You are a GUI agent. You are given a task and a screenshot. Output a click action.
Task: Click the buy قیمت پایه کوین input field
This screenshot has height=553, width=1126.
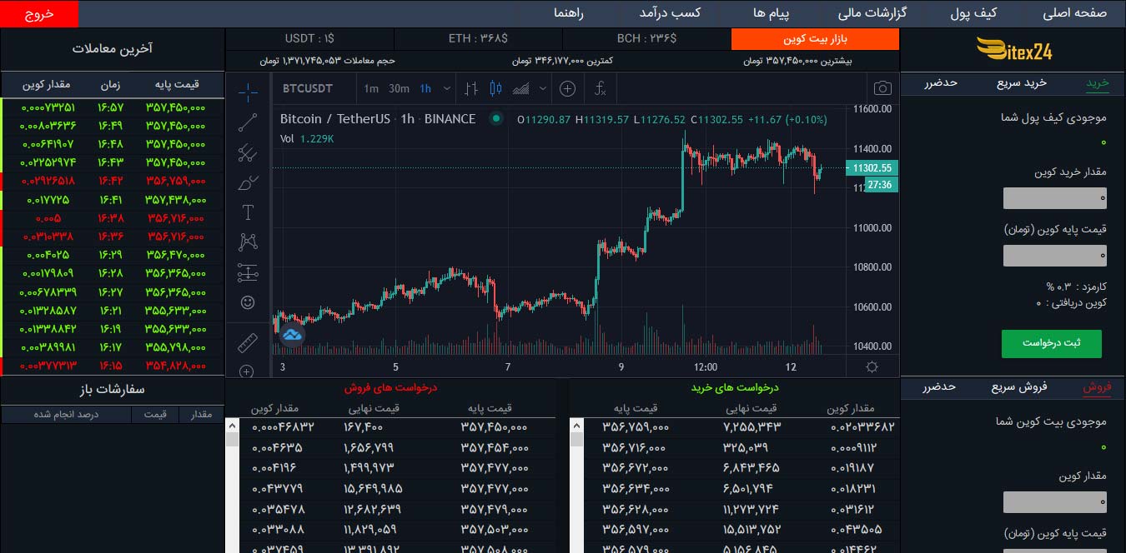pyautogui.click(x=1055, y=256)
